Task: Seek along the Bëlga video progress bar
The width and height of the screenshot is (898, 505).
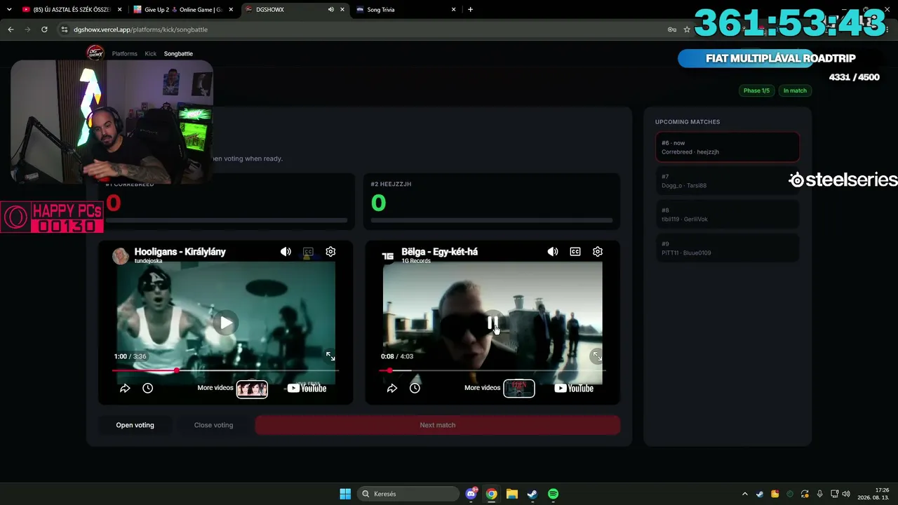Action: [x=492, y=370]
